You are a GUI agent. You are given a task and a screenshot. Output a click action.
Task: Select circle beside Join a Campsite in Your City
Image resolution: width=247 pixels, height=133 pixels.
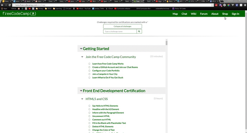[89, 74]
